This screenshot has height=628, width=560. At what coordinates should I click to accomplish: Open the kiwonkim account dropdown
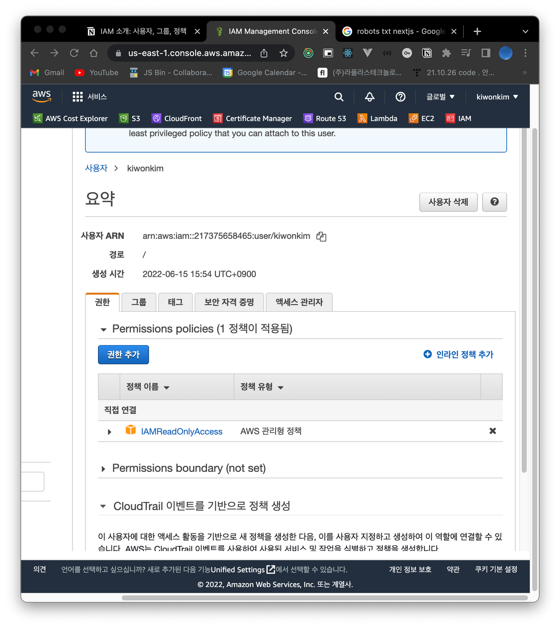pos(497,97)
